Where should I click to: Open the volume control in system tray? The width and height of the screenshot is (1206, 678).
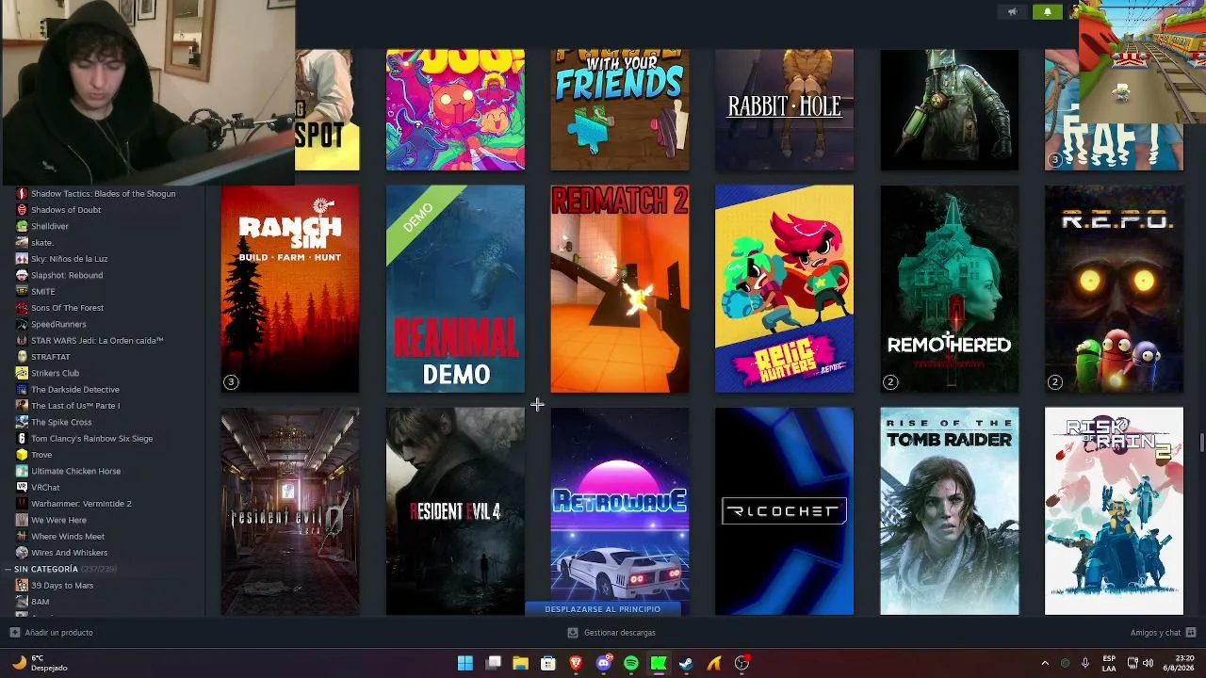tap(1149, 663)
